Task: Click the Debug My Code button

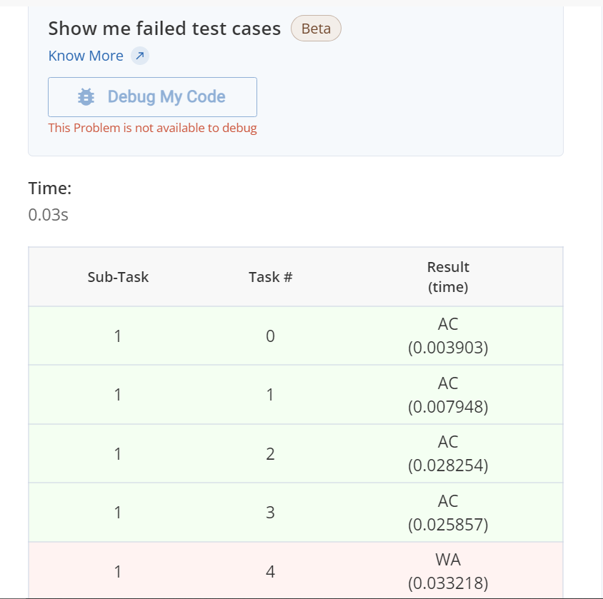Action: pyautogui.click(x=152, y=97)
